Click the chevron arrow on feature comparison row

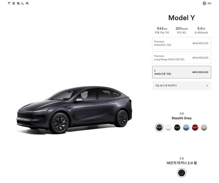207,86
